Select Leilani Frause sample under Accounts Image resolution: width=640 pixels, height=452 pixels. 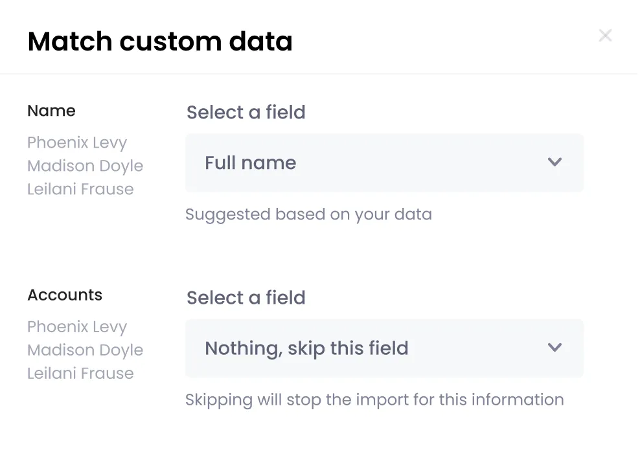[80, 374]
